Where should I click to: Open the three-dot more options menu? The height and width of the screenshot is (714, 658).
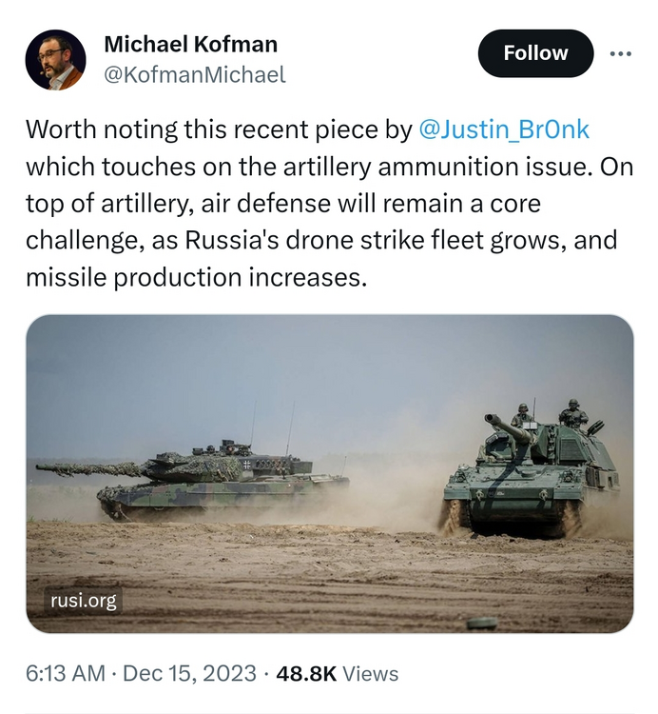[x=620, y=54]
